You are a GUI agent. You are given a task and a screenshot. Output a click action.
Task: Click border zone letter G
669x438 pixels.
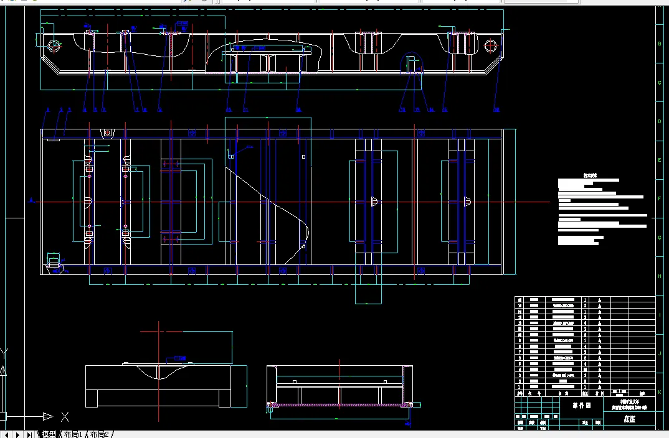click(x=660, y=237)
